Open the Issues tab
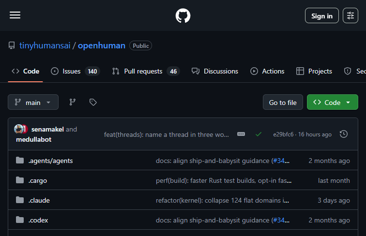 click(75, 71)
